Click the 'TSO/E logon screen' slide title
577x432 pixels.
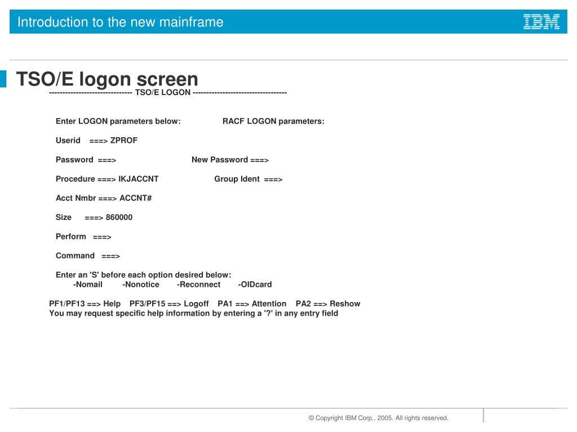pyautogui.click(x=107, y=79)
